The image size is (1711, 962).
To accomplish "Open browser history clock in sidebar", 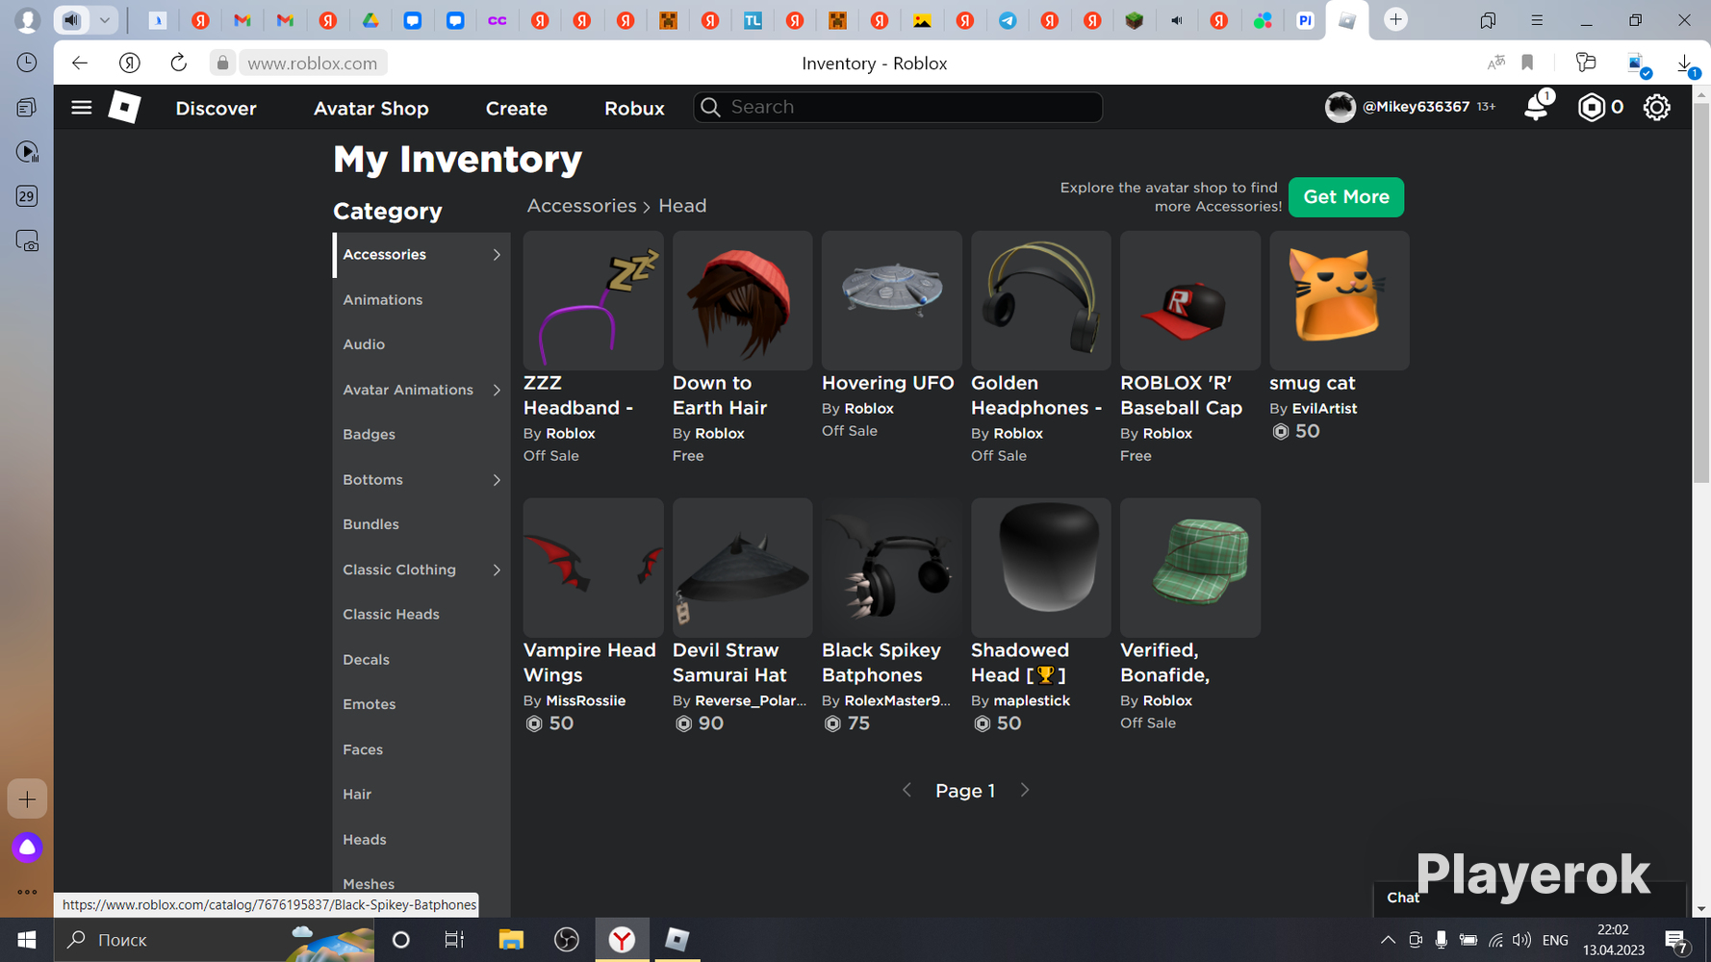I will click(x=27, y=63).
